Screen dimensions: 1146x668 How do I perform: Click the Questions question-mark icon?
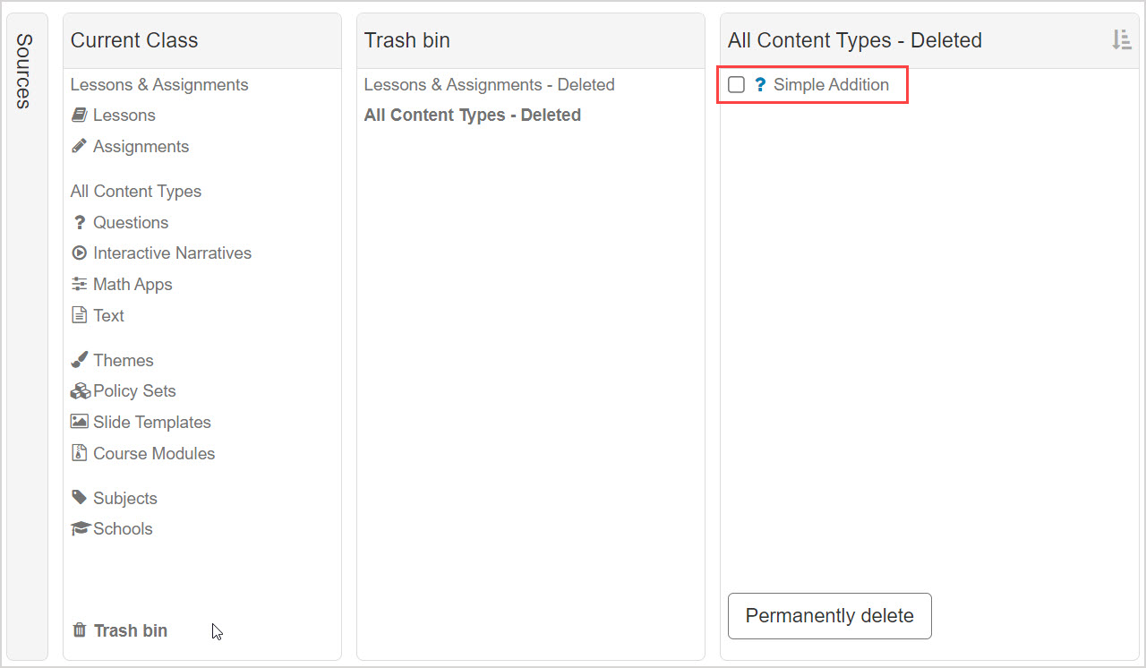pyautogui.click(x=79, y=223)
